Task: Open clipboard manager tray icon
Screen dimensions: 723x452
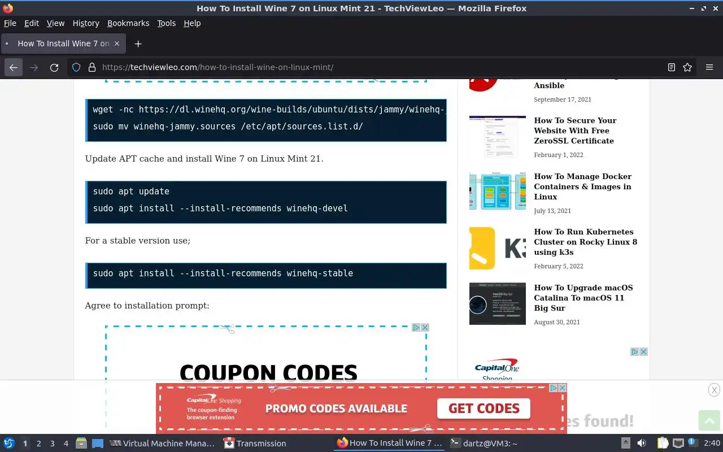Action: click(x=663, y=444)
